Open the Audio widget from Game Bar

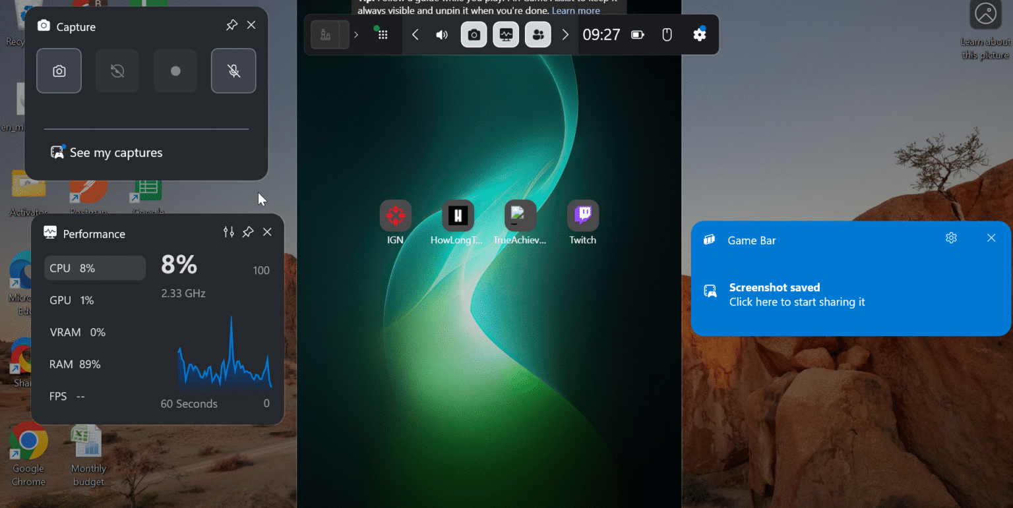tap(442, 35)
